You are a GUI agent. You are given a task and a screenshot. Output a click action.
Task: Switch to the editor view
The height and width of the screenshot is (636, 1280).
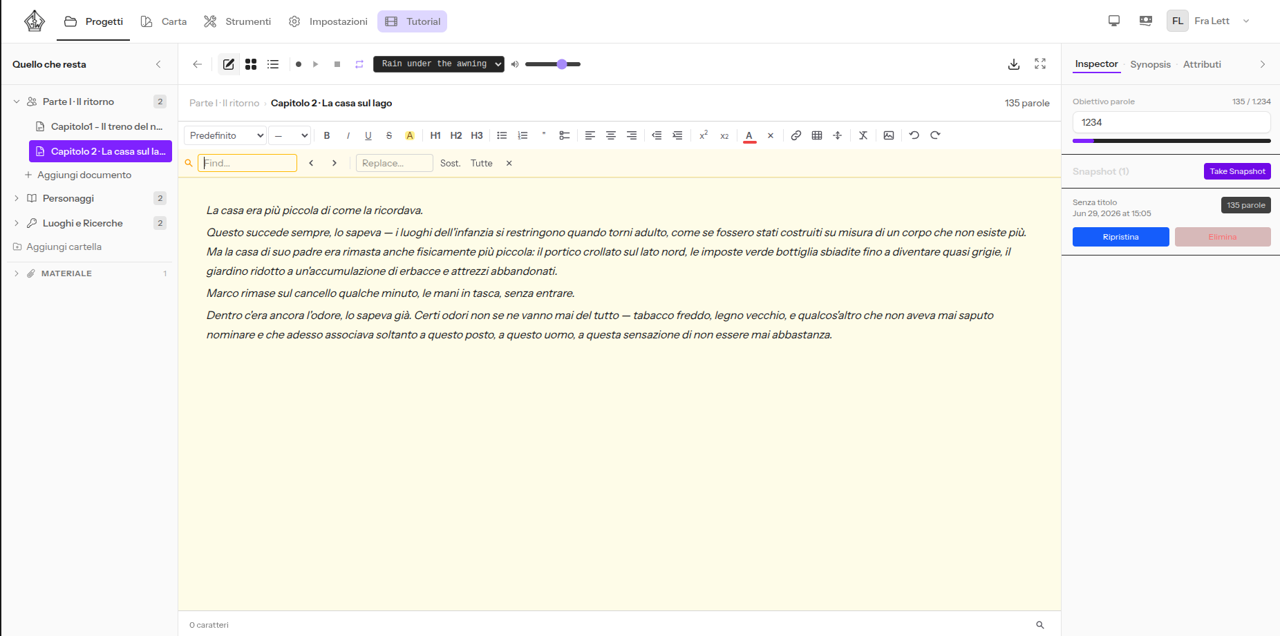(229, 64)
